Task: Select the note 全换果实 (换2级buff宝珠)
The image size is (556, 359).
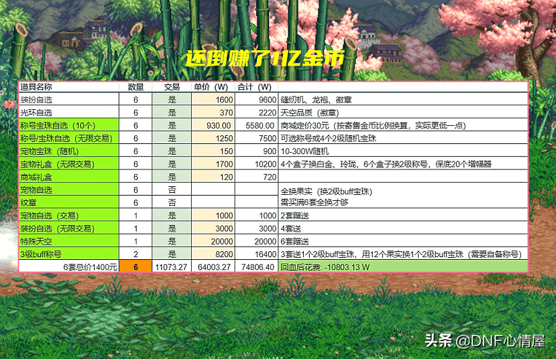Action: click(326, 192)
